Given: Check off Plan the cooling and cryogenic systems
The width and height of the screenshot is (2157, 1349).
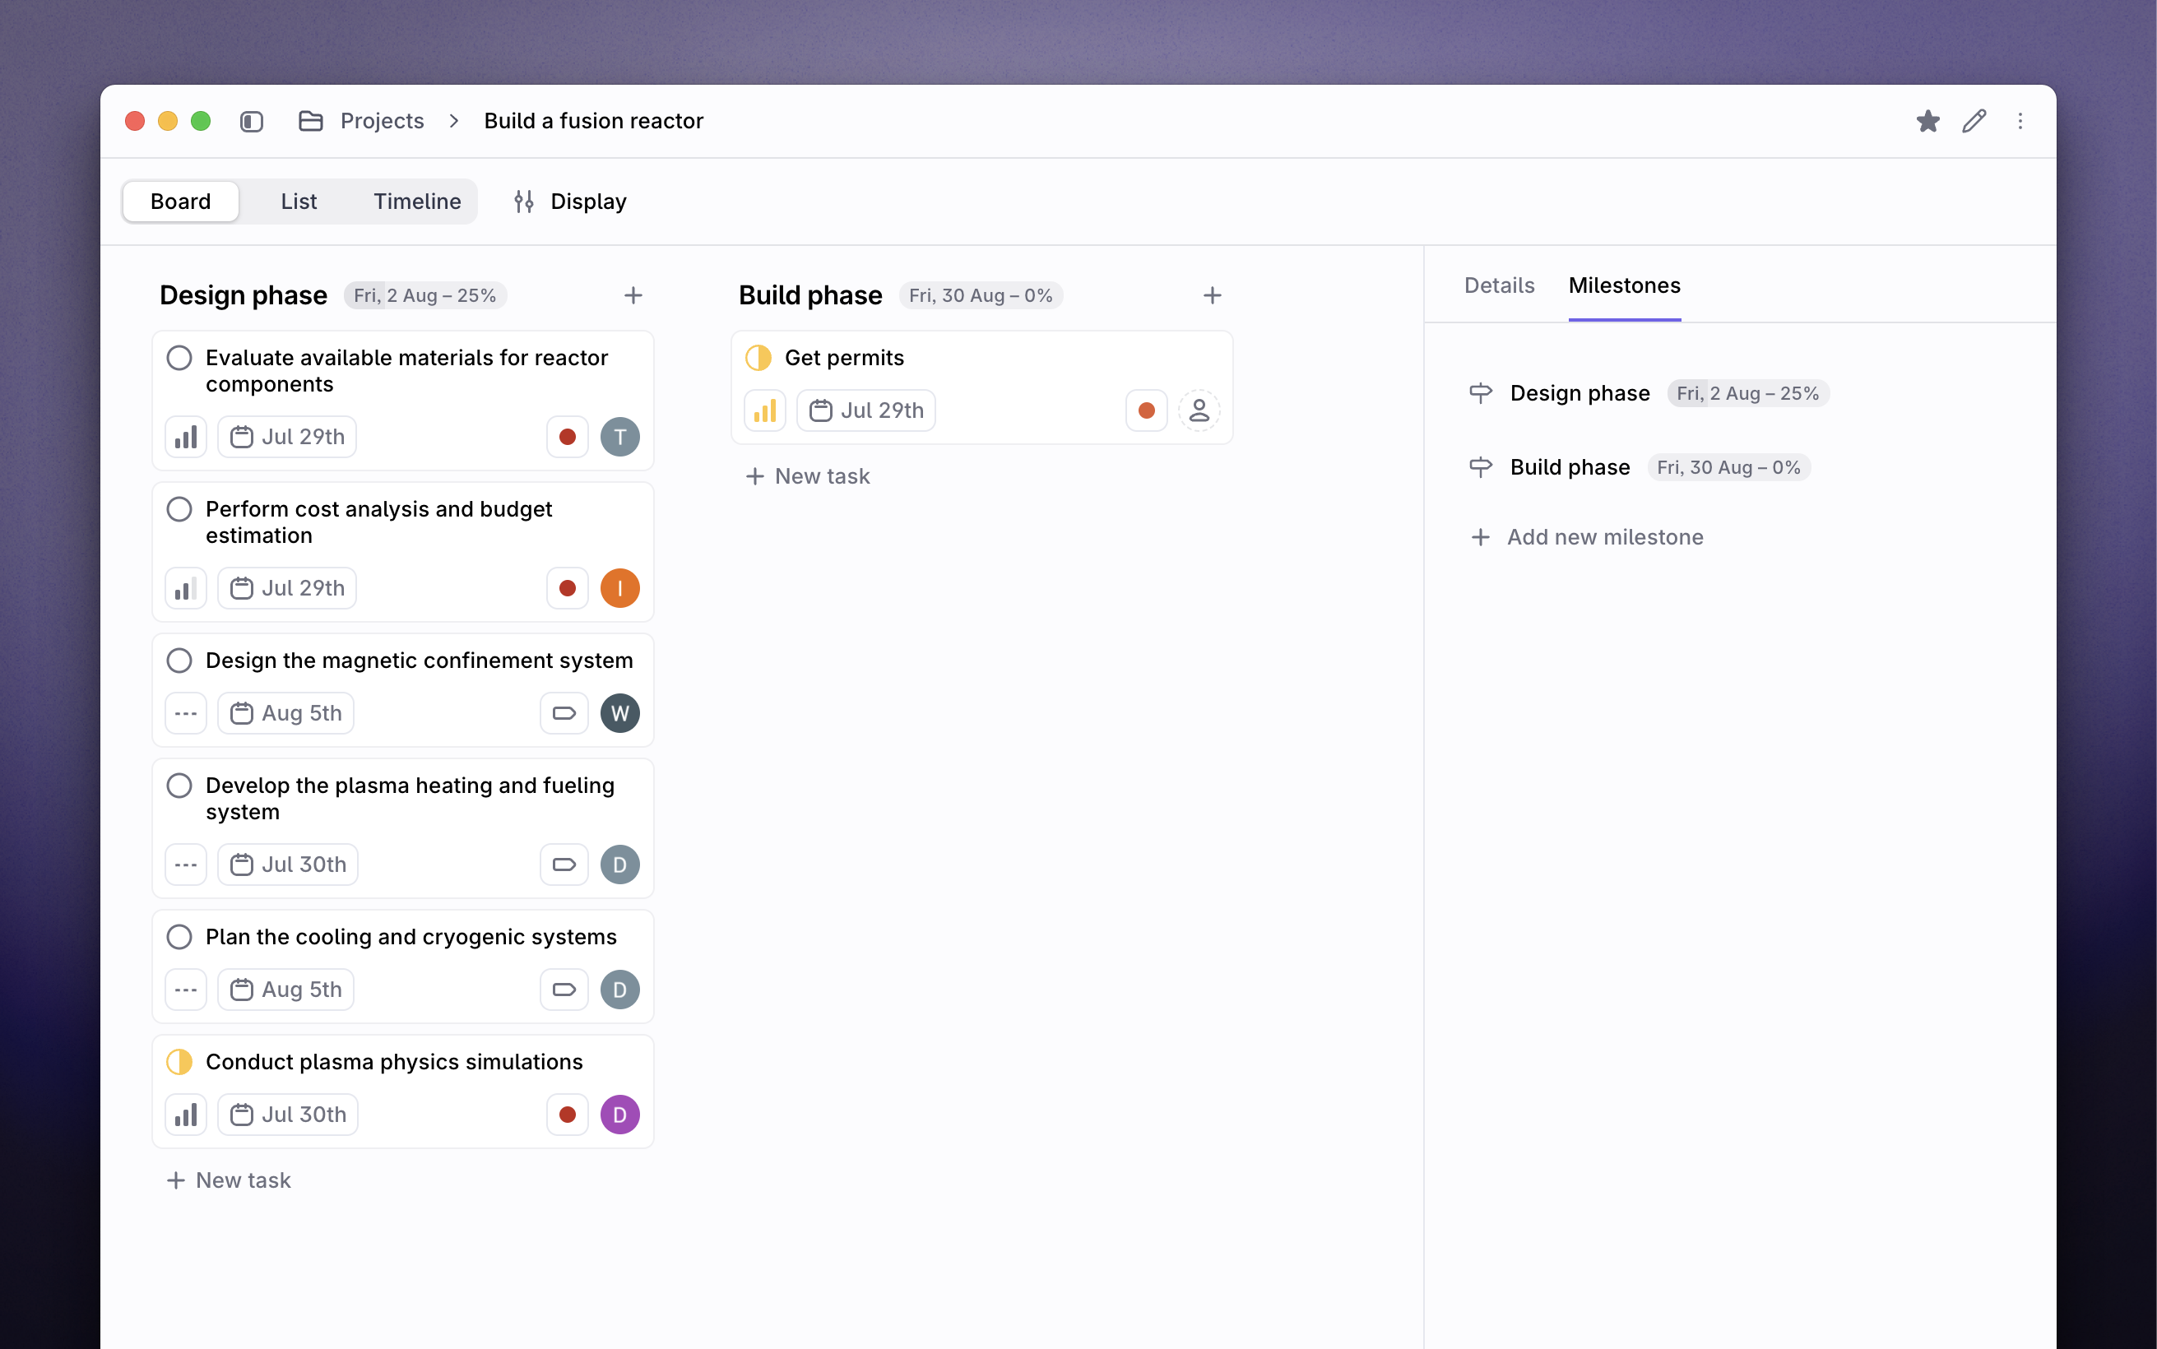Looking at the screenshot, I should click(179, 938).
